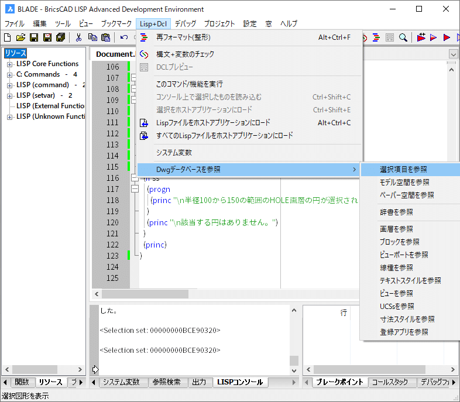Click the red flag with double arrow debug icon

[x=421, y=37]
